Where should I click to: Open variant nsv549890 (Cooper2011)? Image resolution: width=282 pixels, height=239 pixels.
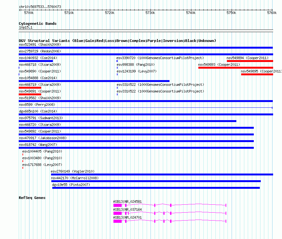point(40,71)
